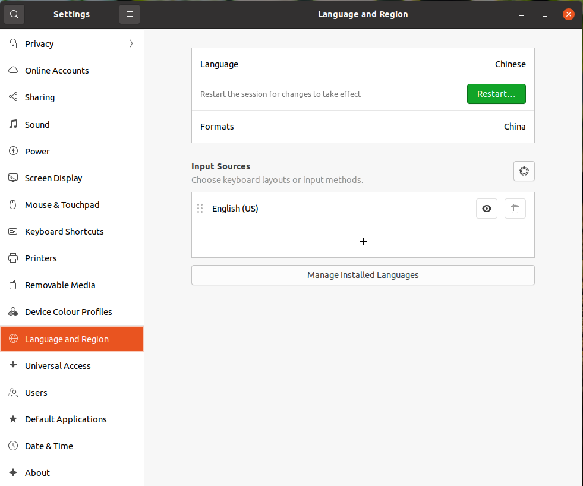Go to Users settings
Image resolution: width=583 pixels, height=486 pixels.
[x=72, y=392]
